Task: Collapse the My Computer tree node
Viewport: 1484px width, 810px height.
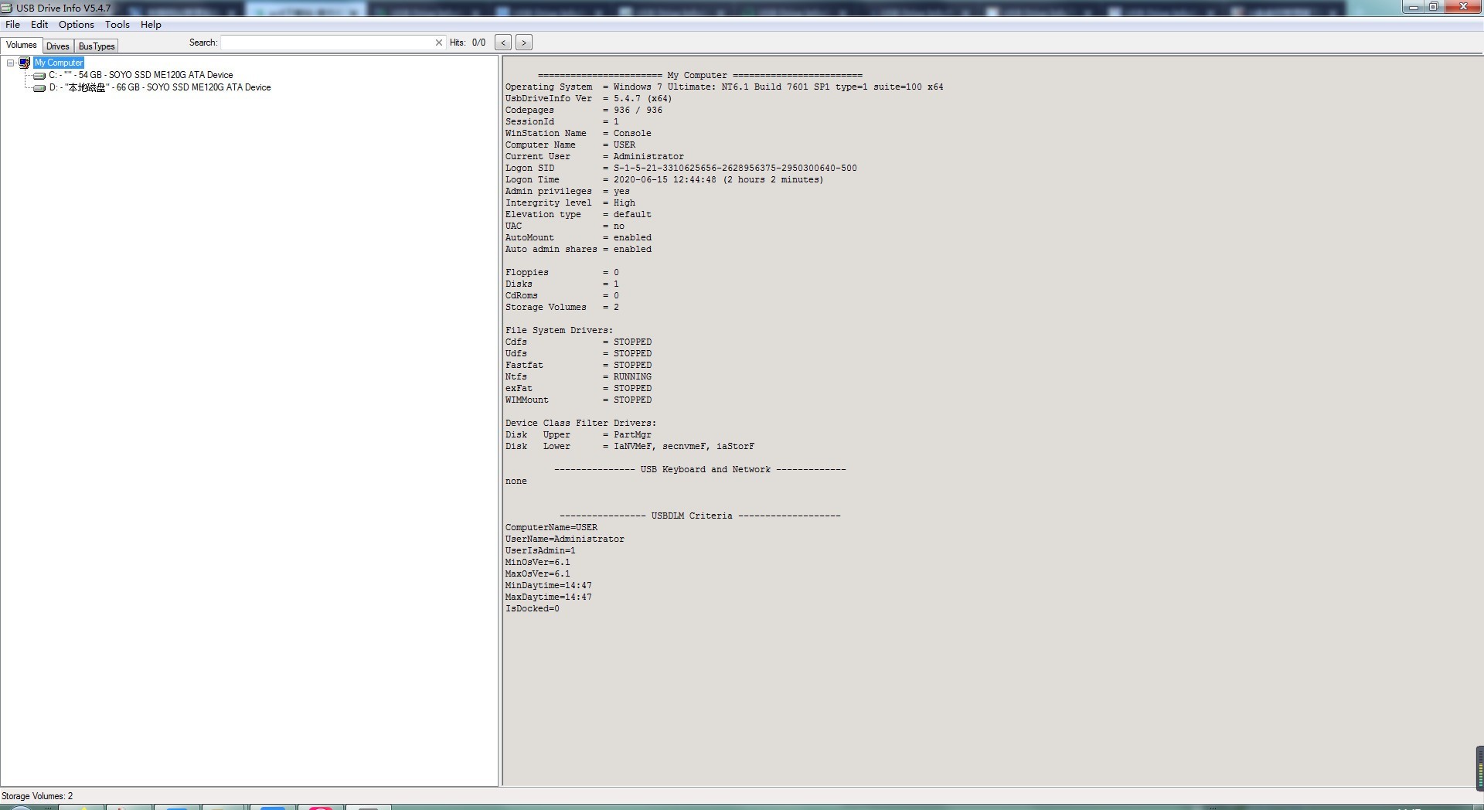Action: [x=11, y=63]
